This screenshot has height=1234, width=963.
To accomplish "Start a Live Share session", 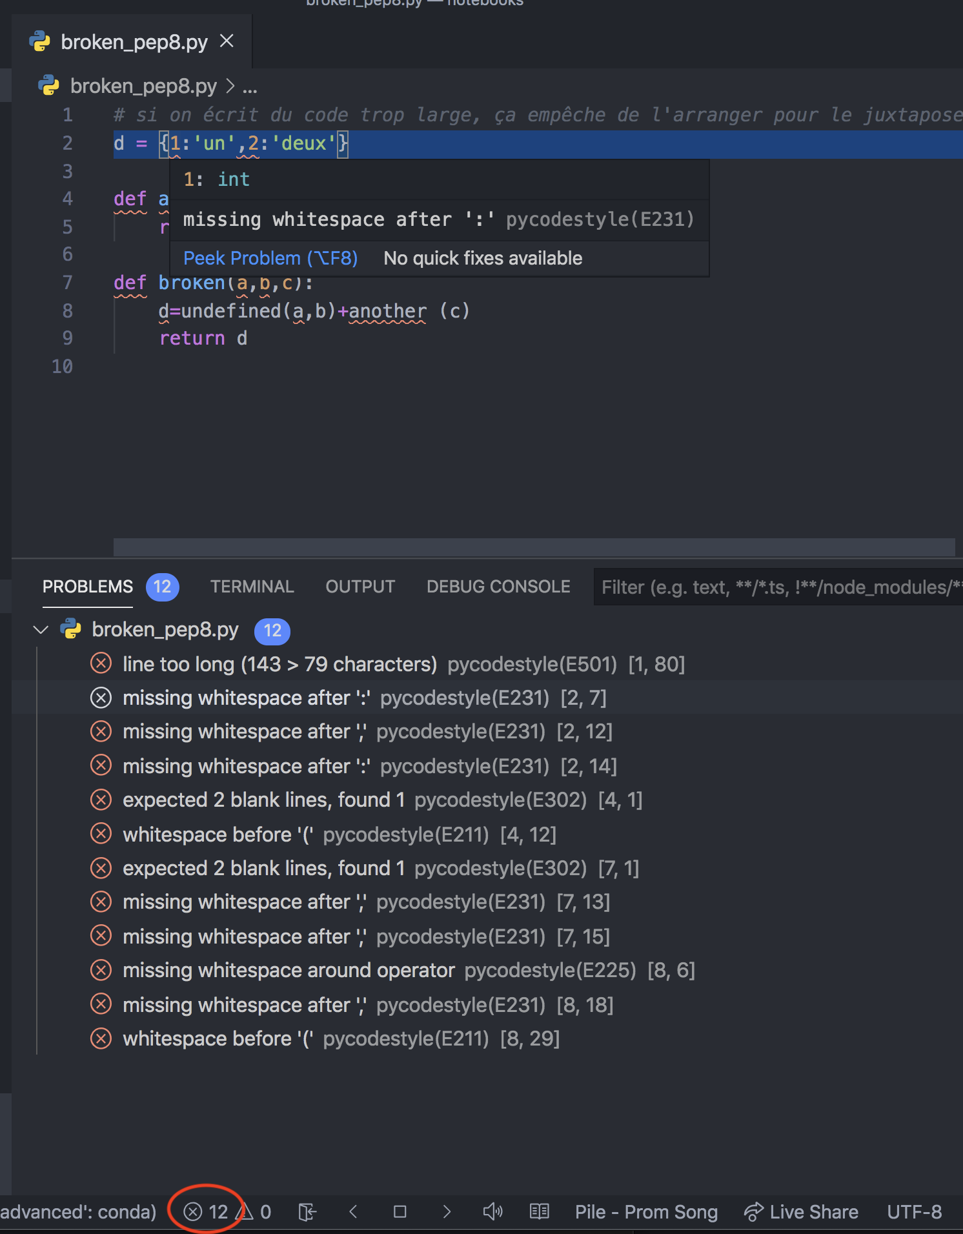I will (801, 1212).
